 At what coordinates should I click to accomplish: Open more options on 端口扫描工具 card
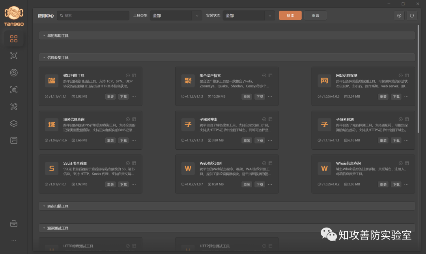click(x=134, y=96)
